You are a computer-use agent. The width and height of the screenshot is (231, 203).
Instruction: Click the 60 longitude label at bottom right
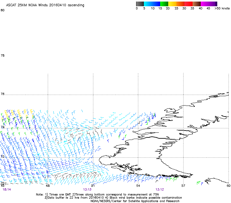coord(229,186)
